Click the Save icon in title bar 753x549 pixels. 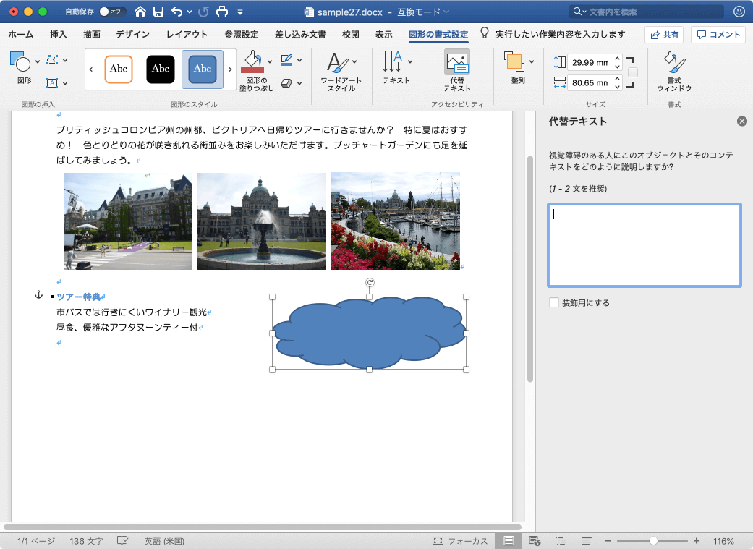158,12
